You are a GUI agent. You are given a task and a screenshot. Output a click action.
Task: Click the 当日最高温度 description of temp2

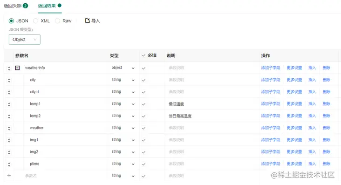click(180, 116)
